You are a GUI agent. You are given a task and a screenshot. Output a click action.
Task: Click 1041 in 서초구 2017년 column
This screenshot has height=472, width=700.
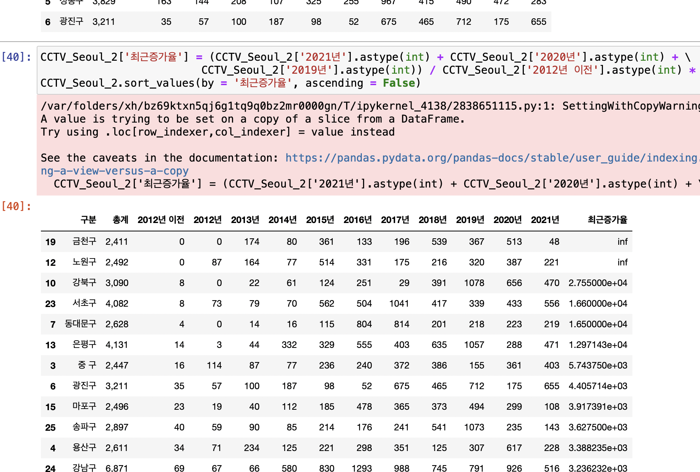point(399,304)
